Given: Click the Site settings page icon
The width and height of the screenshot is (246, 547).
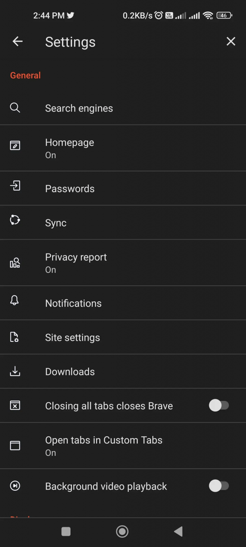Looking at the screenshot, I should tap(15, 337).
